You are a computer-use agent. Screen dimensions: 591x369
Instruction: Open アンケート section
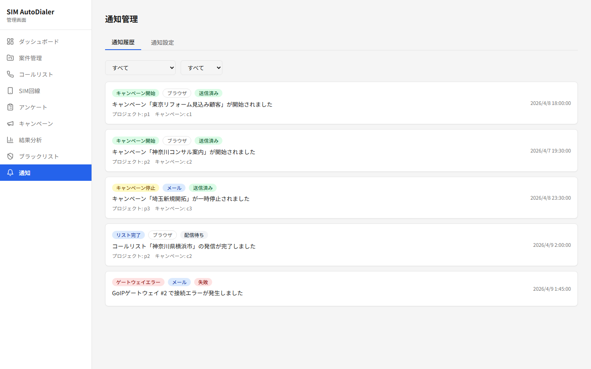tap(46, 107)
